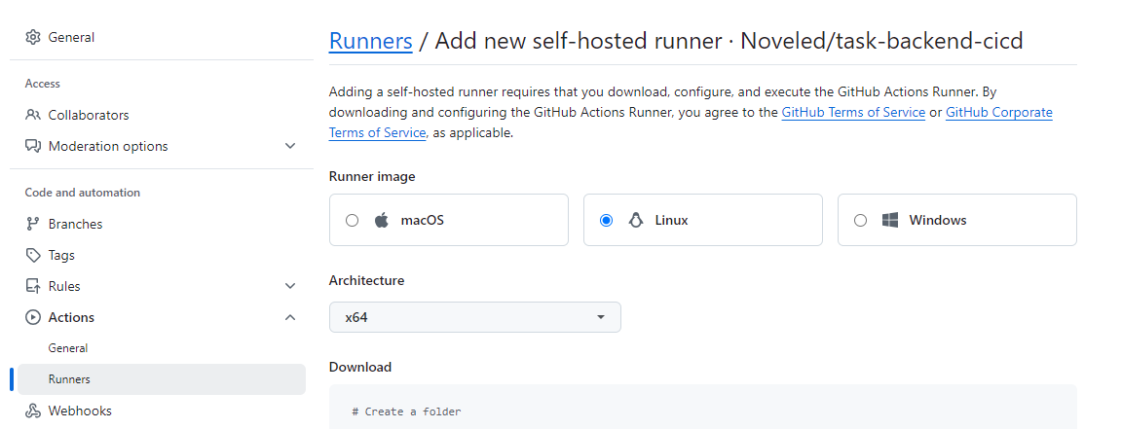Click the Windows logo icon

tap(890, 220)
